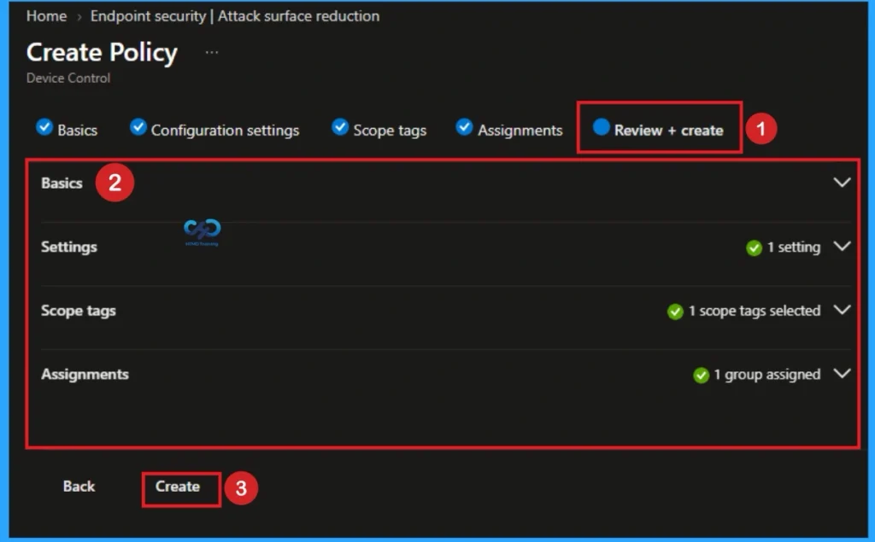Expand the Basics section chevron
Viewport: 875px width, 542px height.
click(x=842, y=183)
